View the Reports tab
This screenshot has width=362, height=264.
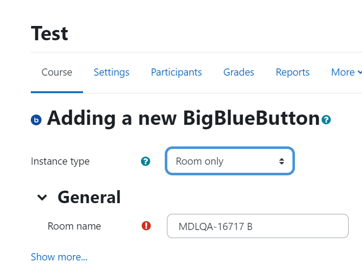click(x=292, y=72)
